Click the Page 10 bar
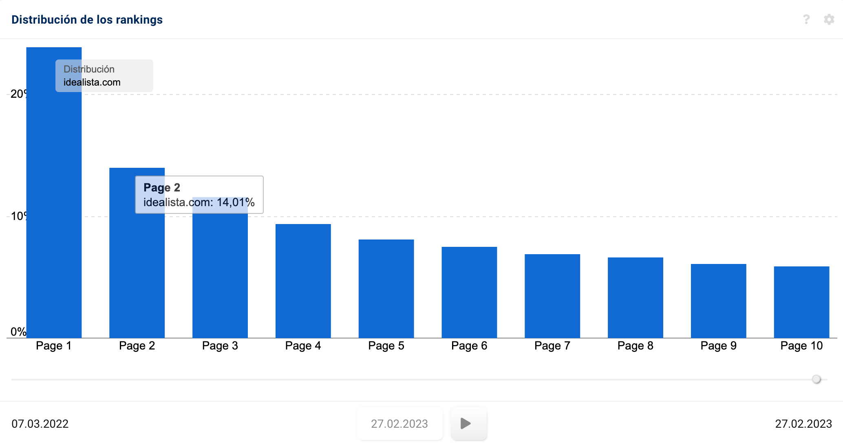The image size is (843, 444). click(801, 302)
